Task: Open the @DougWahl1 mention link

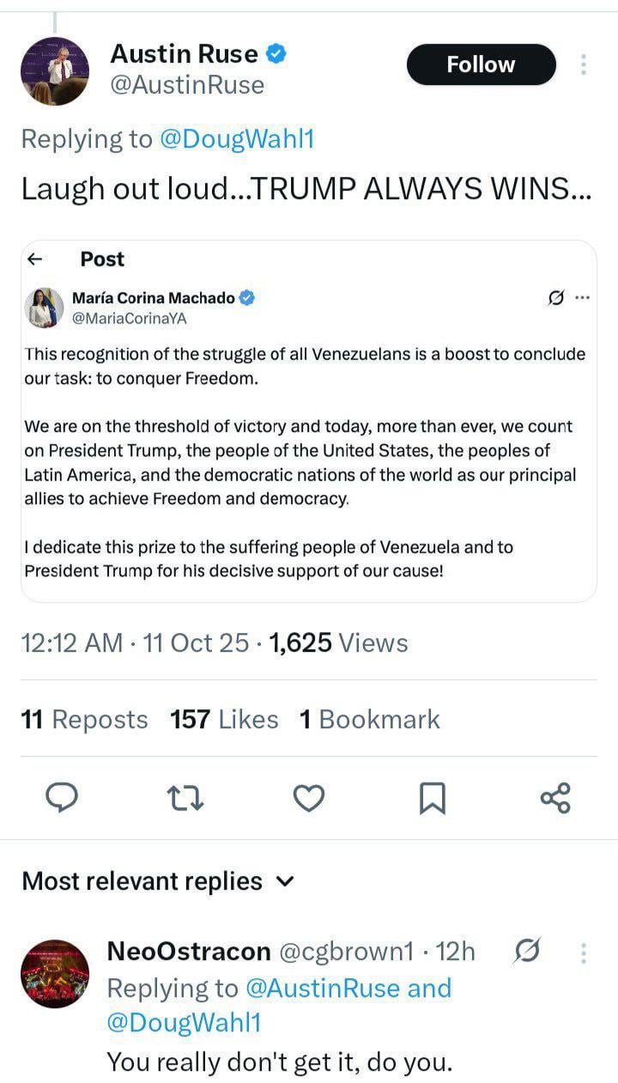Action: 237,139
